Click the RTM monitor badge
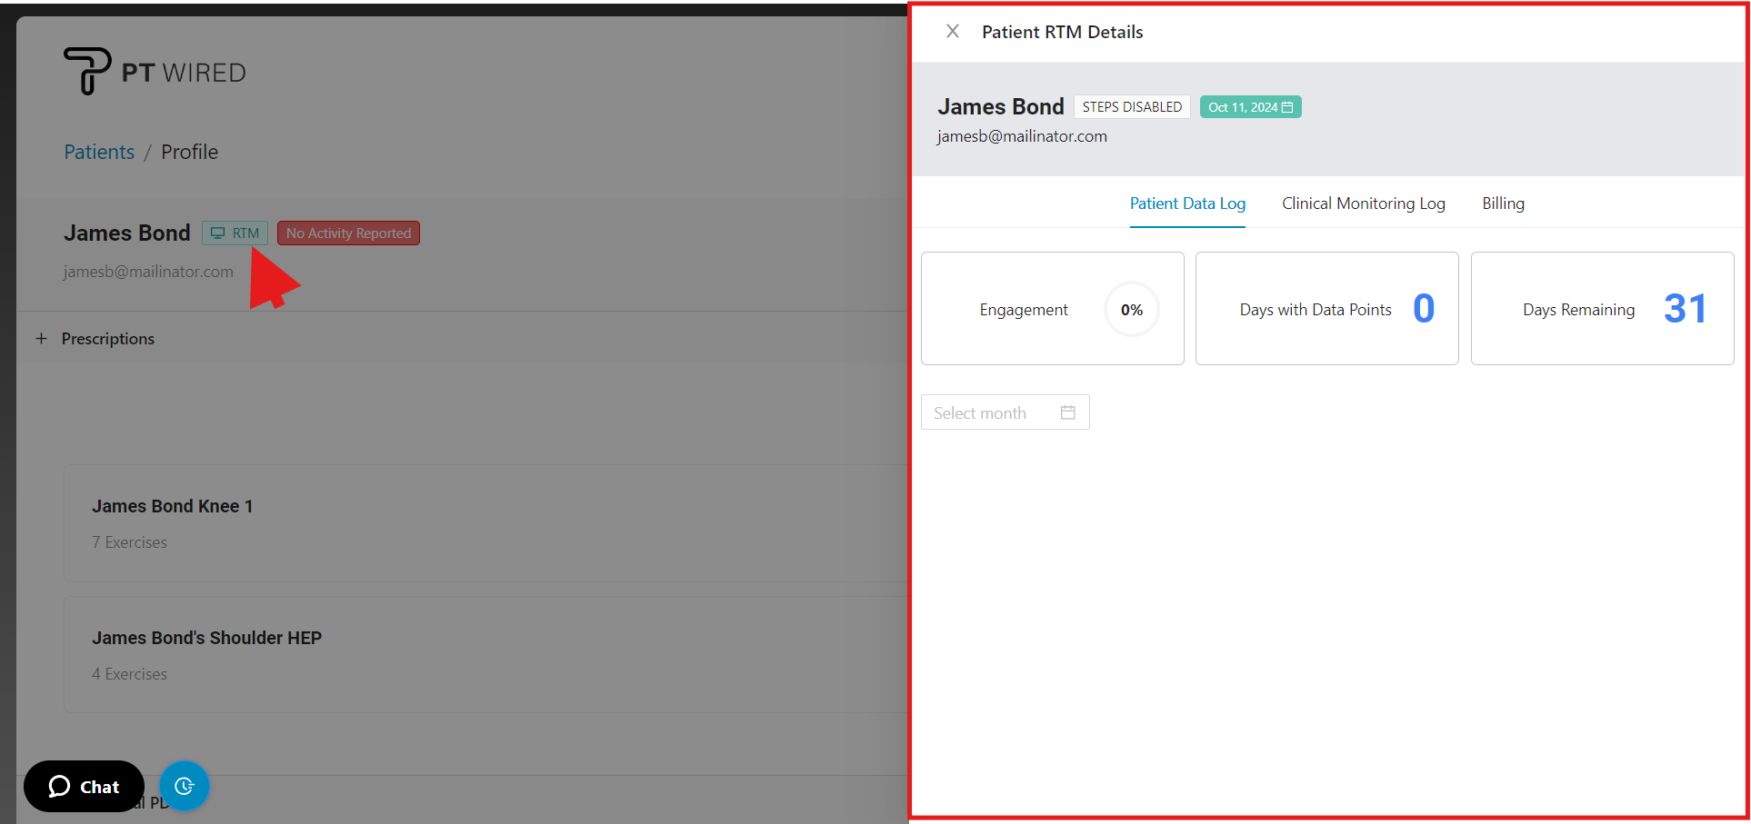The image size is (1751, 824). tap(235, 233)
